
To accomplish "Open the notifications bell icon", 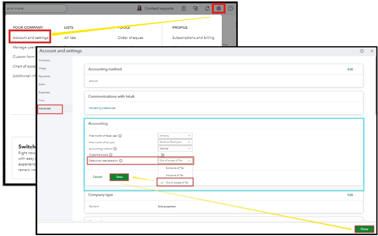I will pyautogui.click(x=207, y=8).
